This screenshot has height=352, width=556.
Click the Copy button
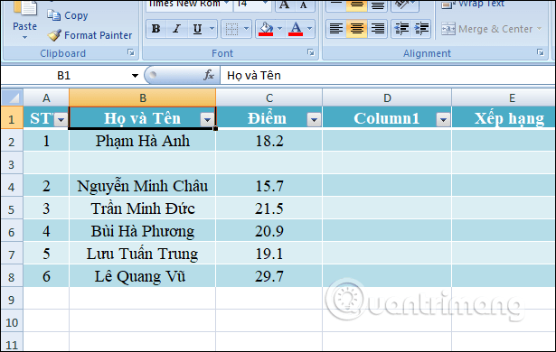point(68,15)
